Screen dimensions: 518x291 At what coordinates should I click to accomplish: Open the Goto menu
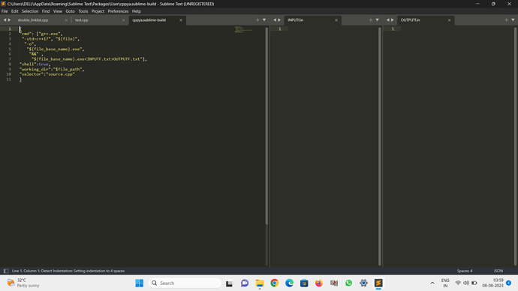(x=70, y=11)
